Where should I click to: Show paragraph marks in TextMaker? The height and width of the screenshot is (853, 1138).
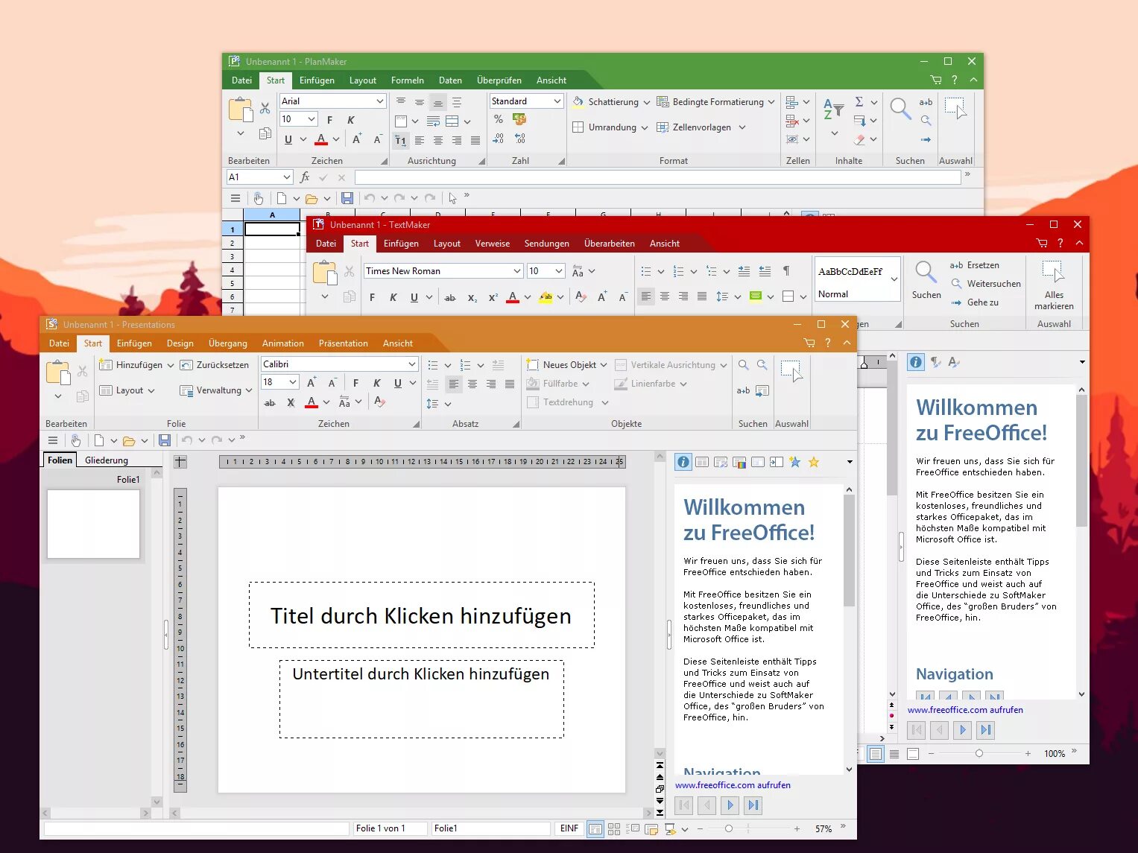pos(787,270)
